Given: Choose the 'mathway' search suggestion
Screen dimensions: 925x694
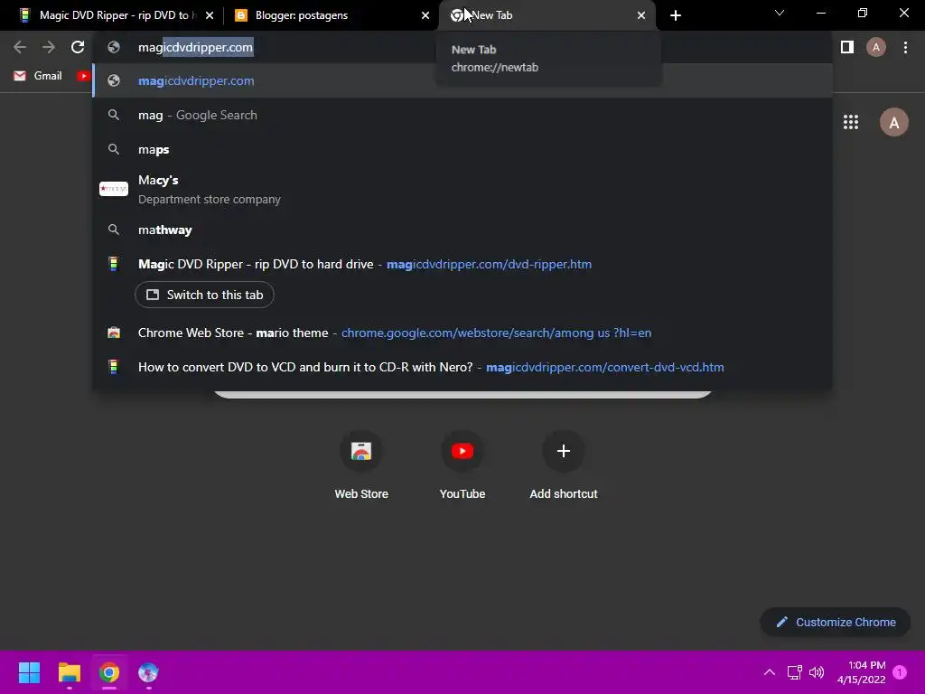Looking at the screenshot, I should pyautogui.click(x=462, y=230).
